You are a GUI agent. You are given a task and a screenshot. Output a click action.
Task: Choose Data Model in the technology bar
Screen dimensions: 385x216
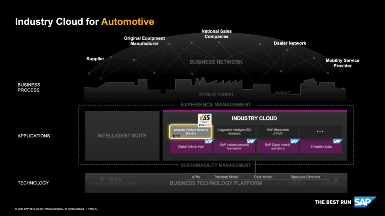263,177
